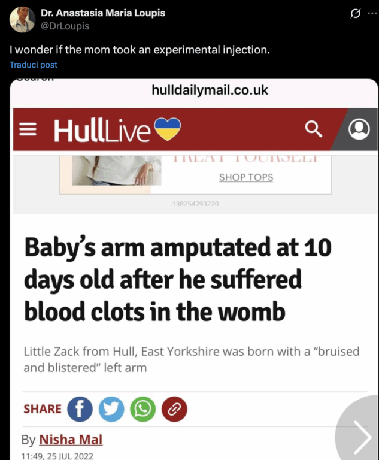This screenshot has height=460, width=379.
Task: Share article via WhatsApp icon
Action: pyautogui.click(x=143, y=409)
